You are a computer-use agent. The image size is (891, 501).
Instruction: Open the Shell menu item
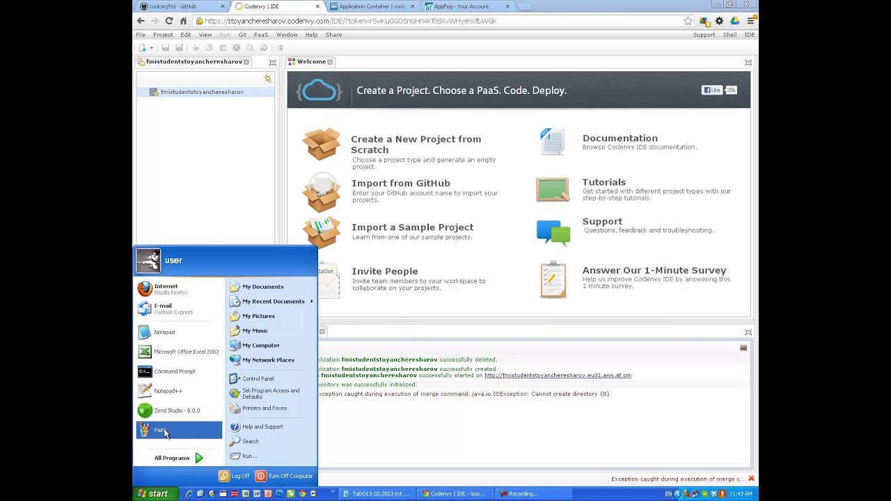(730, 35)
